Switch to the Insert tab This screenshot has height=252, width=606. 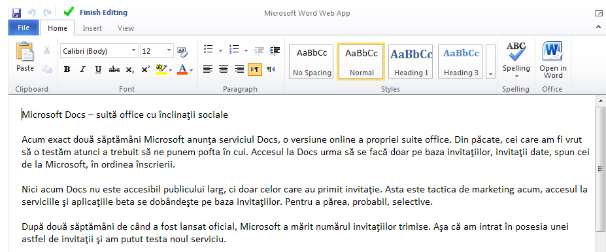click(92, 28)
